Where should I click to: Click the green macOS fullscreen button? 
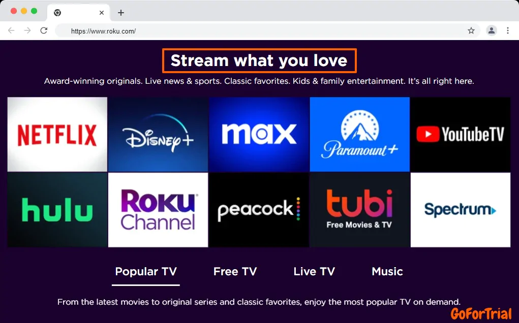(x=34, y=11)
